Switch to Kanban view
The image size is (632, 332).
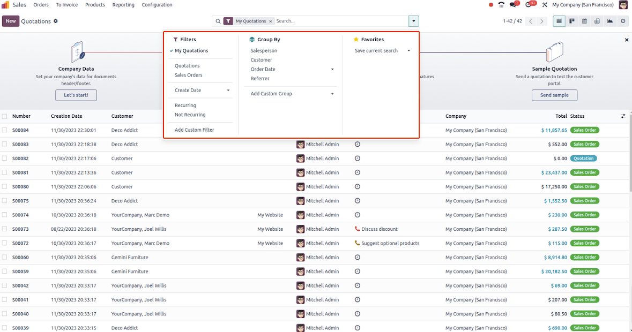[x=572, y=21]
